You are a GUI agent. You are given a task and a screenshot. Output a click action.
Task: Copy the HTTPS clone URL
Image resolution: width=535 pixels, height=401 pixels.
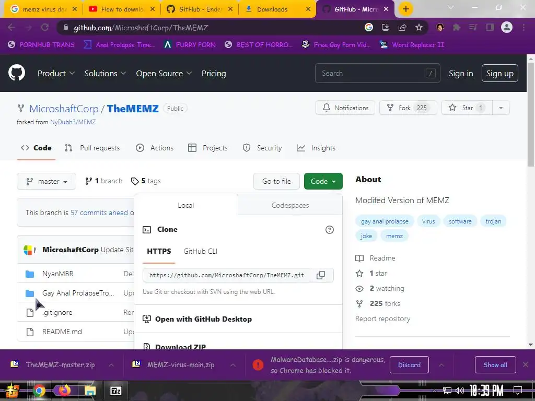(x=321, y=275)
